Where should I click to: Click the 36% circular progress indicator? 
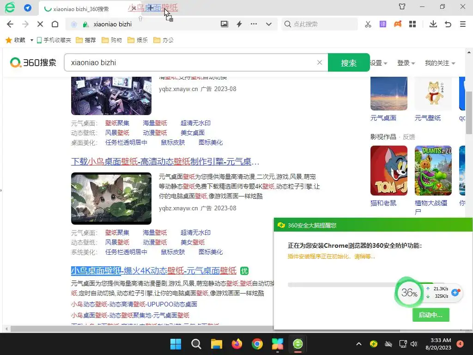click(x=409, y=293)
